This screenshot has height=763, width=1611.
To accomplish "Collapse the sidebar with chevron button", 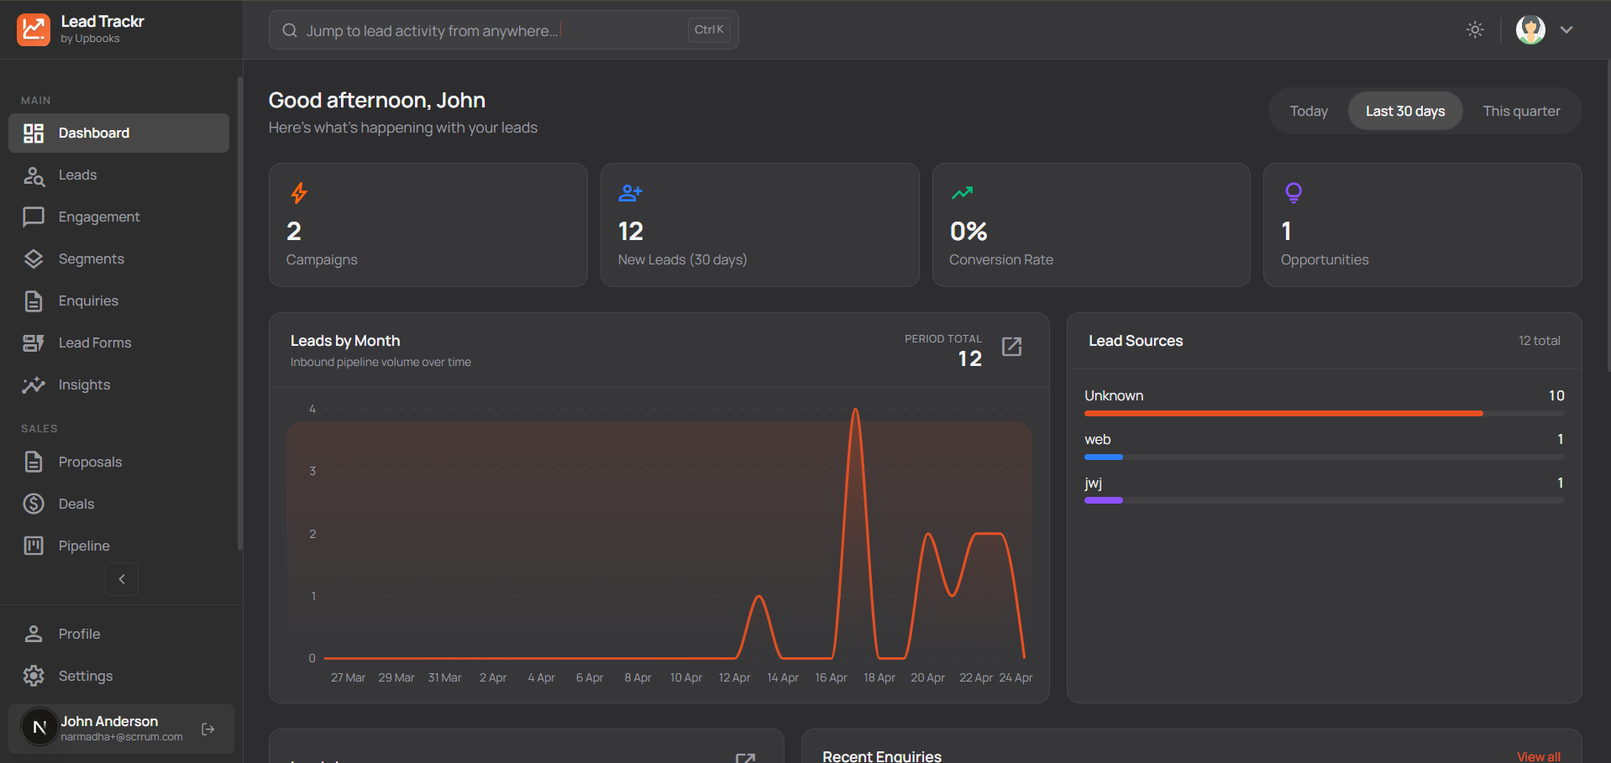I will pyautogui.click(x=122, y=579).
